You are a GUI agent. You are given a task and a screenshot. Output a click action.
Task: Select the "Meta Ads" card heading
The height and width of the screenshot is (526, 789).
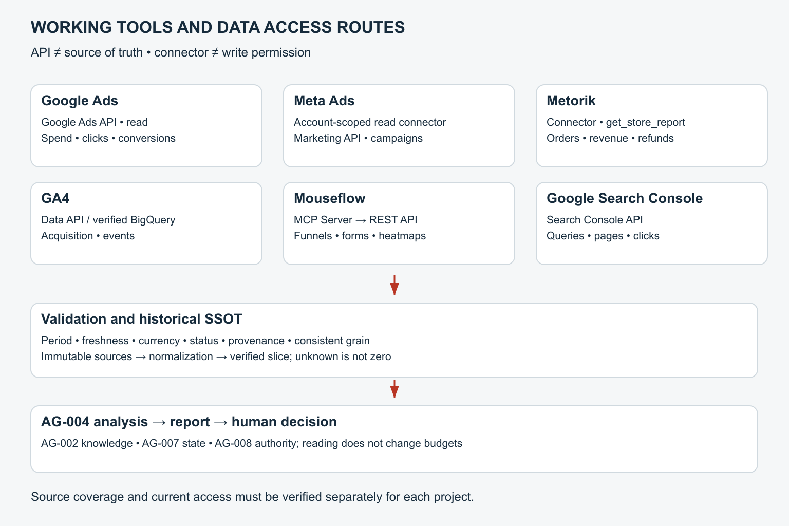point(324,101)
